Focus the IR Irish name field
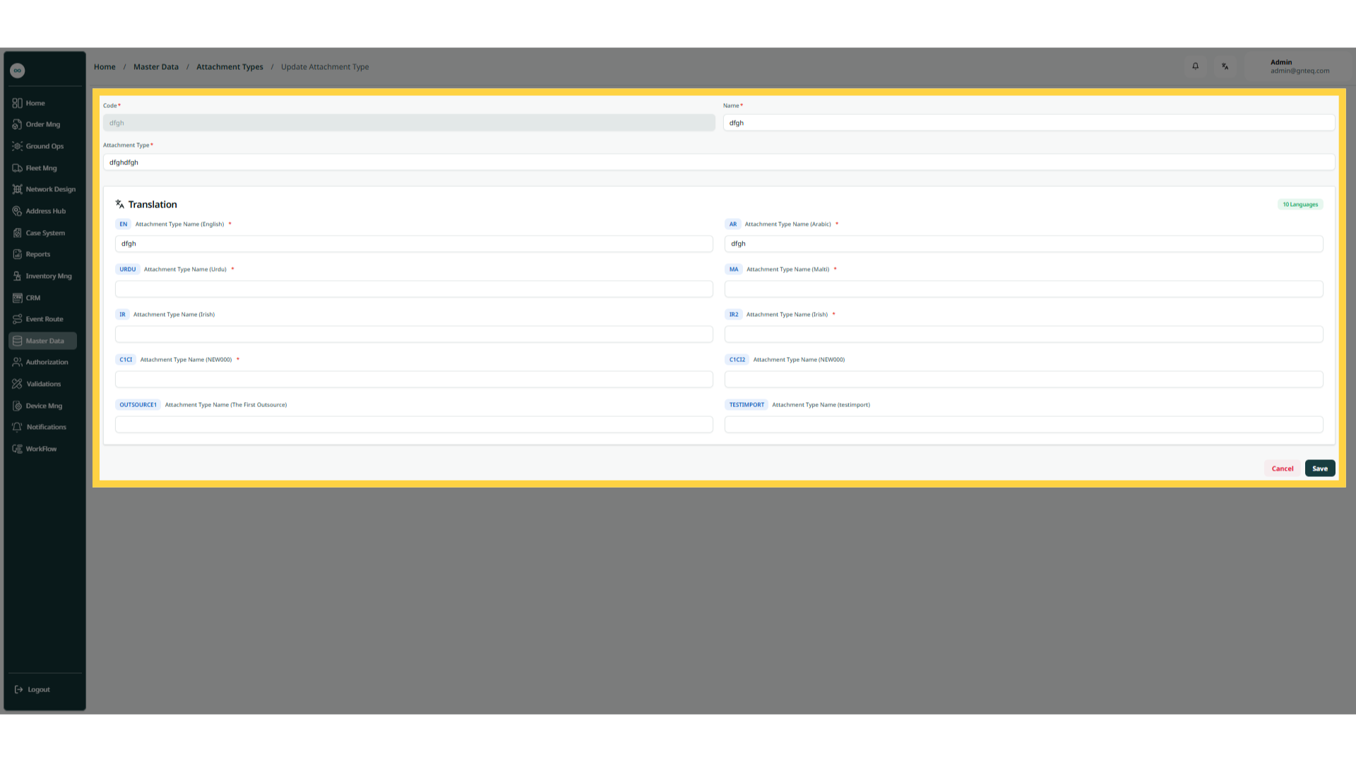 (414, 334)
